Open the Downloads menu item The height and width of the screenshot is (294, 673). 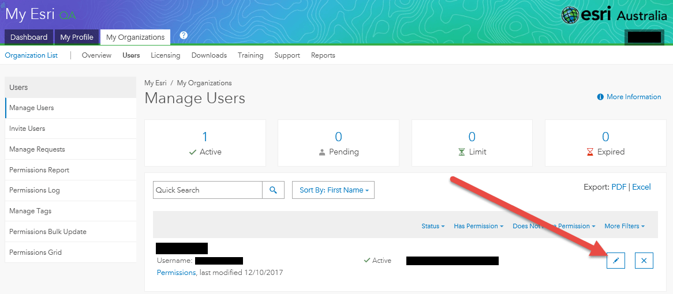tap(209, 55)
